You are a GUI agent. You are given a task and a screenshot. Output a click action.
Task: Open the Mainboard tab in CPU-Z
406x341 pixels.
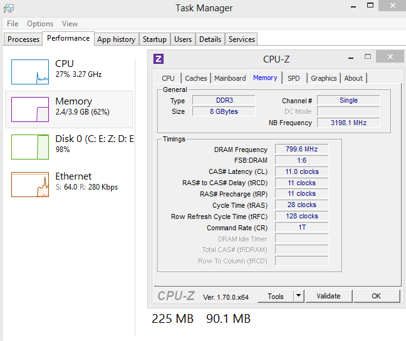(x=230, y=78)
